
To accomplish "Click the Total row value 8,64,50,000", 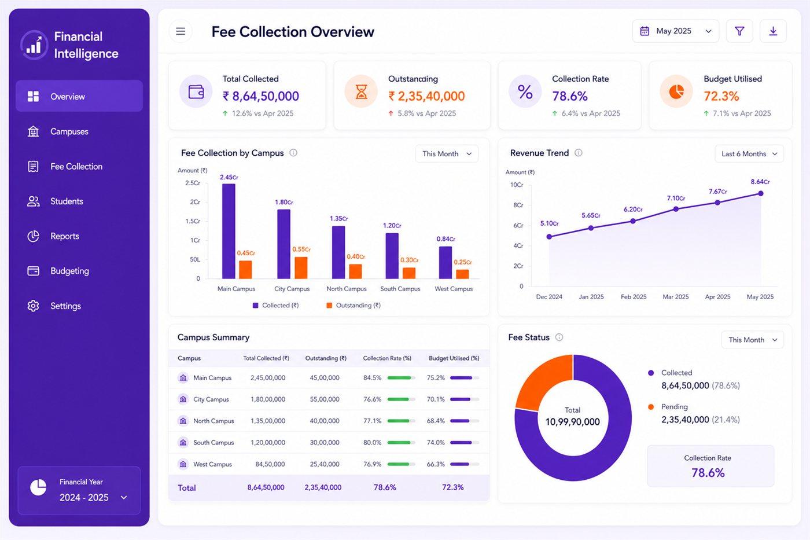I will [x=266, y=487].
